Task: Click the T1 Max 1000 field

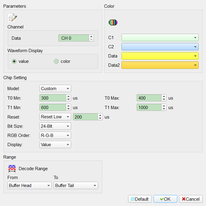Action: [x=149, y=107]
